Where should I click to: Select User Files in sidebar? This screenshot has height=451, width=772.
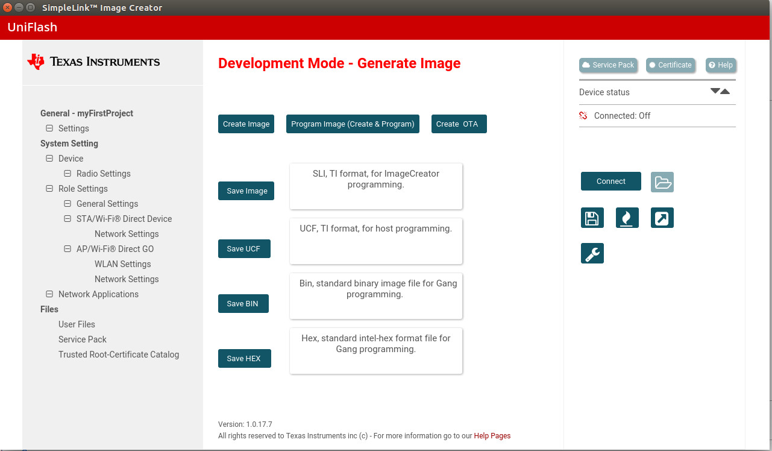point(77,324)
